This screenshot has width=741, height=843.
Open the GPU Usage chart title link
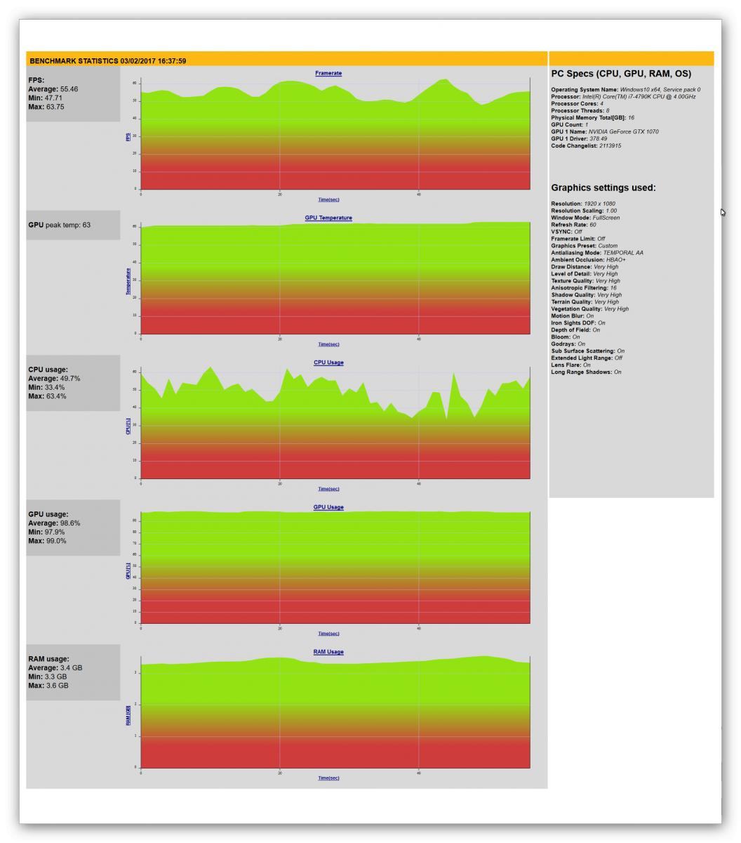pyautogui.click(x=328, y=507)
